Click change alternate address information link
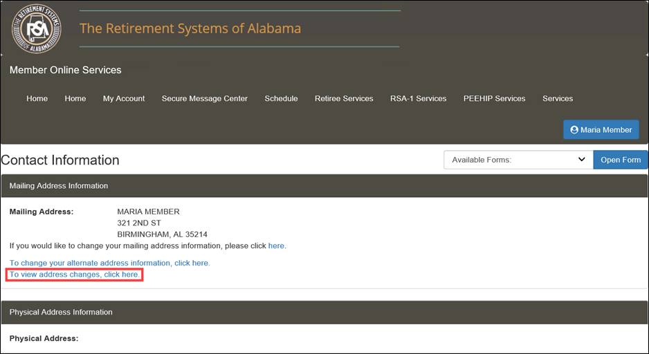 pyautogui.click(x=109, y=263)
